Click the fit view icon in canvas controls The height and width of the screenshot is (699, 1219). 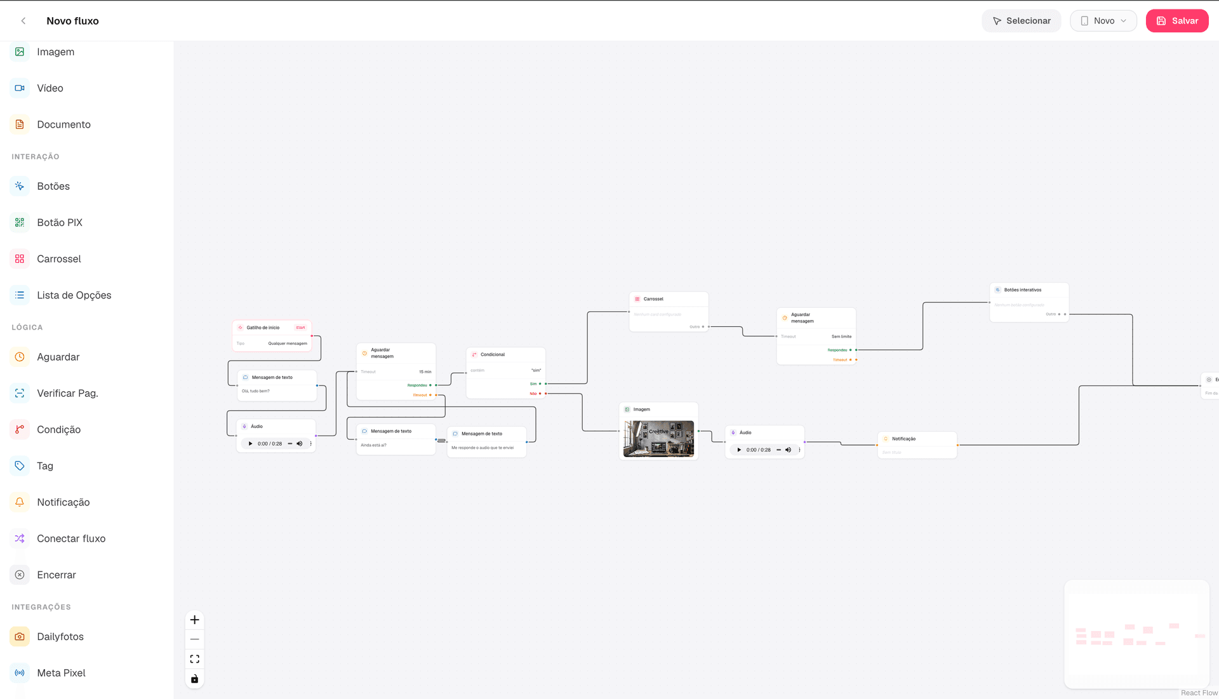click(x=195, y=659)
